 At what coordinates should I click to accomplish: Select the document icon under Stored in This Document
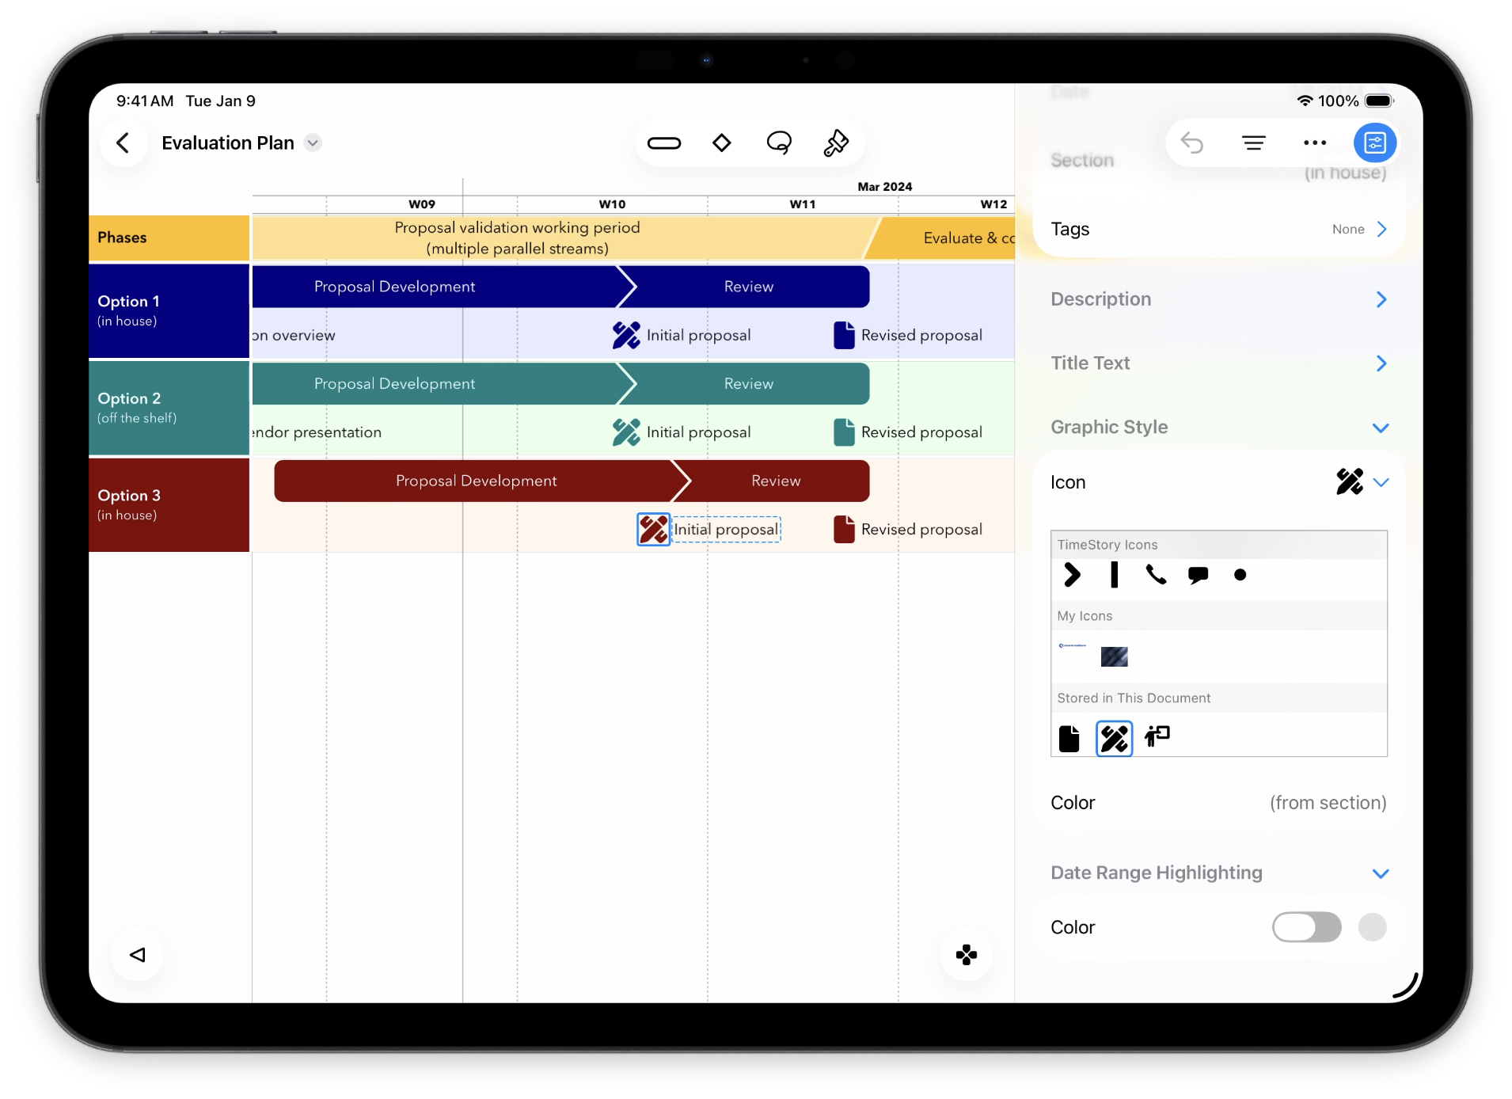[x=1070, y=737]
